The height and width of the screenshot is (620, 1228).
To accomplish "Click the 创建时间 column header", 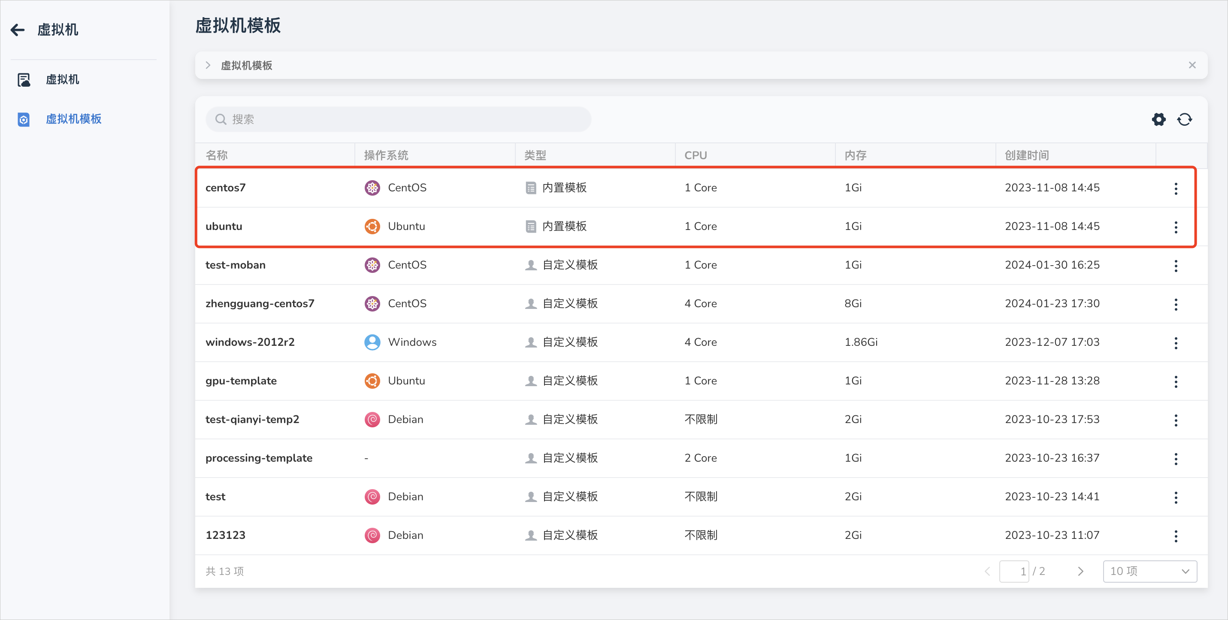I will coord(1027,155).
